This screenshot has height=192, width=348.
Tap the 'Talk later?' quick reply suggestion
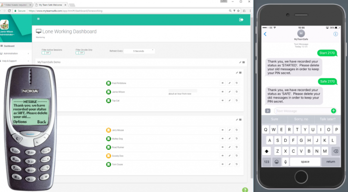pyautogui.click(x=328, y=119)
